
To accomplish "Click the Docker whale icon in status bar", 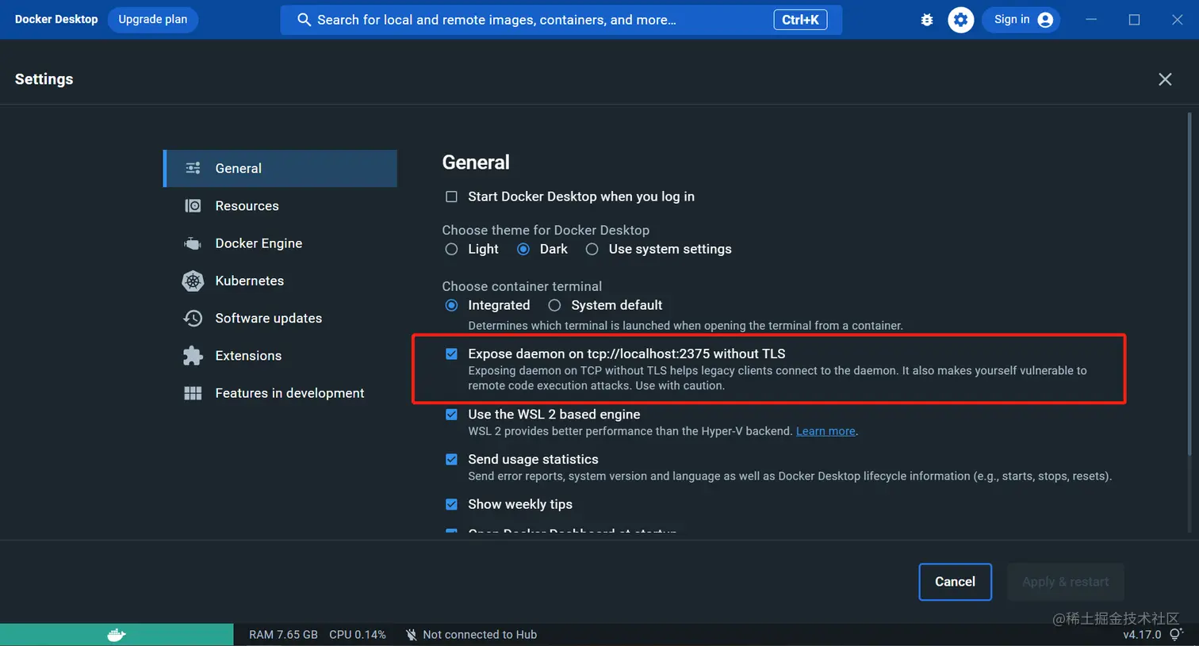I will point(117,635).
